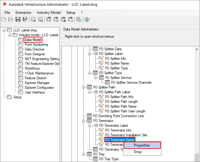Open the File menu
The image size is (200, 162).
pyautogui.click(x=7, y=13)
